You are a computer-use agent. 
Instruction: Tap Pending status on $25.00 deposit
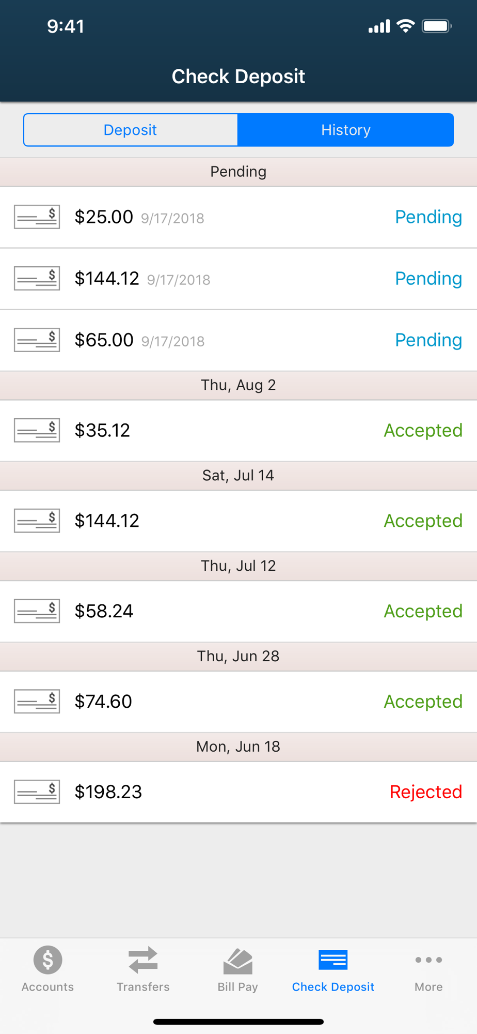428,217
